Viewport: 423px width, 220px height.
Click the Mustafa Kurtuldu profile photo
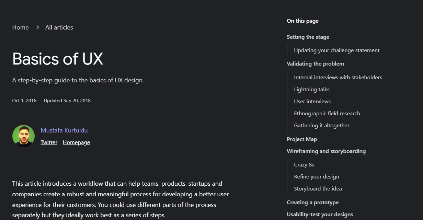(x=23, y=136)
